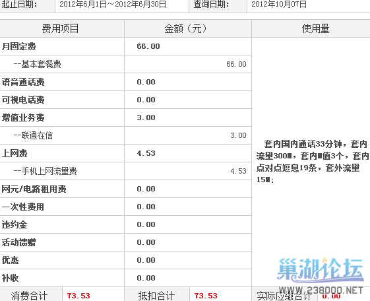Click the 66.00 amount for 基本套餐费
370x301 pixels.
click(236, 64)
